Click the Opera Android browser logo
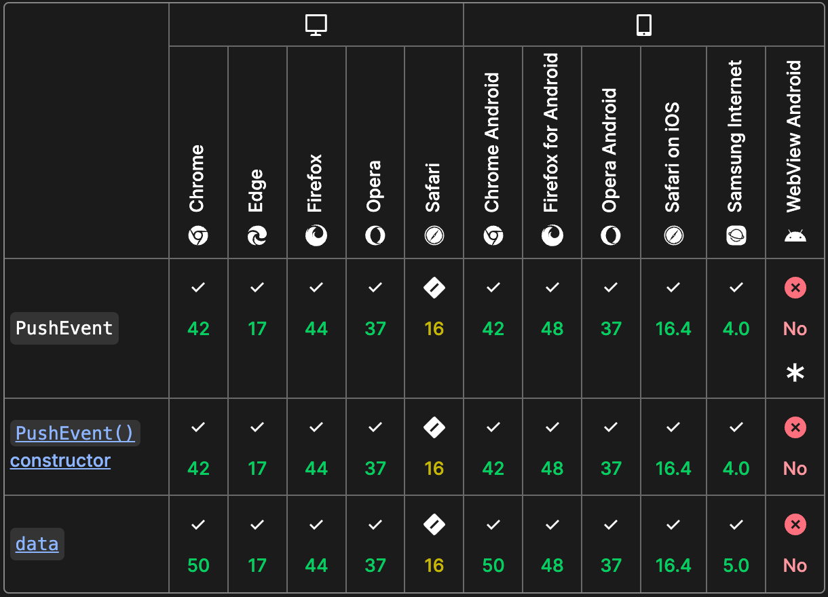Image resolution: width=828 pixels, height=597 pixels. click(611, 235)
